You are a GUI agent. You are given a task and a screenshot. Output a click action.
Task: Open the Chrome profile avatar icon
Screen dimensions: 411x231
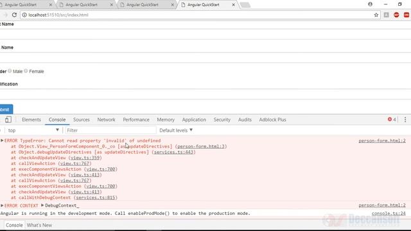[x=370, y=4]
